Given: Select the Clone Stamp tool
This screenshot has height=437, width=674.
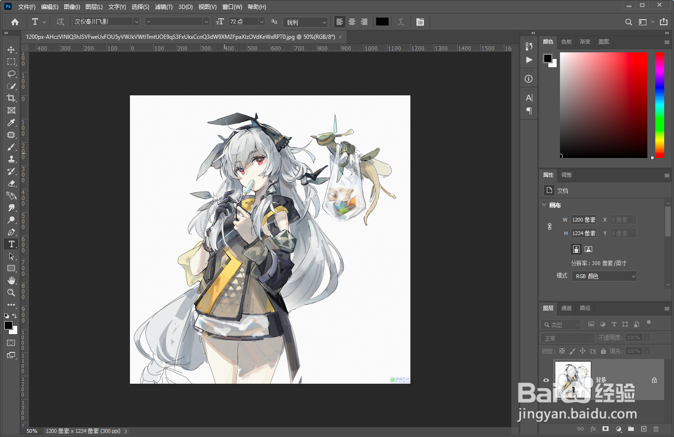Looking at the screenshot, I should 11,159.
